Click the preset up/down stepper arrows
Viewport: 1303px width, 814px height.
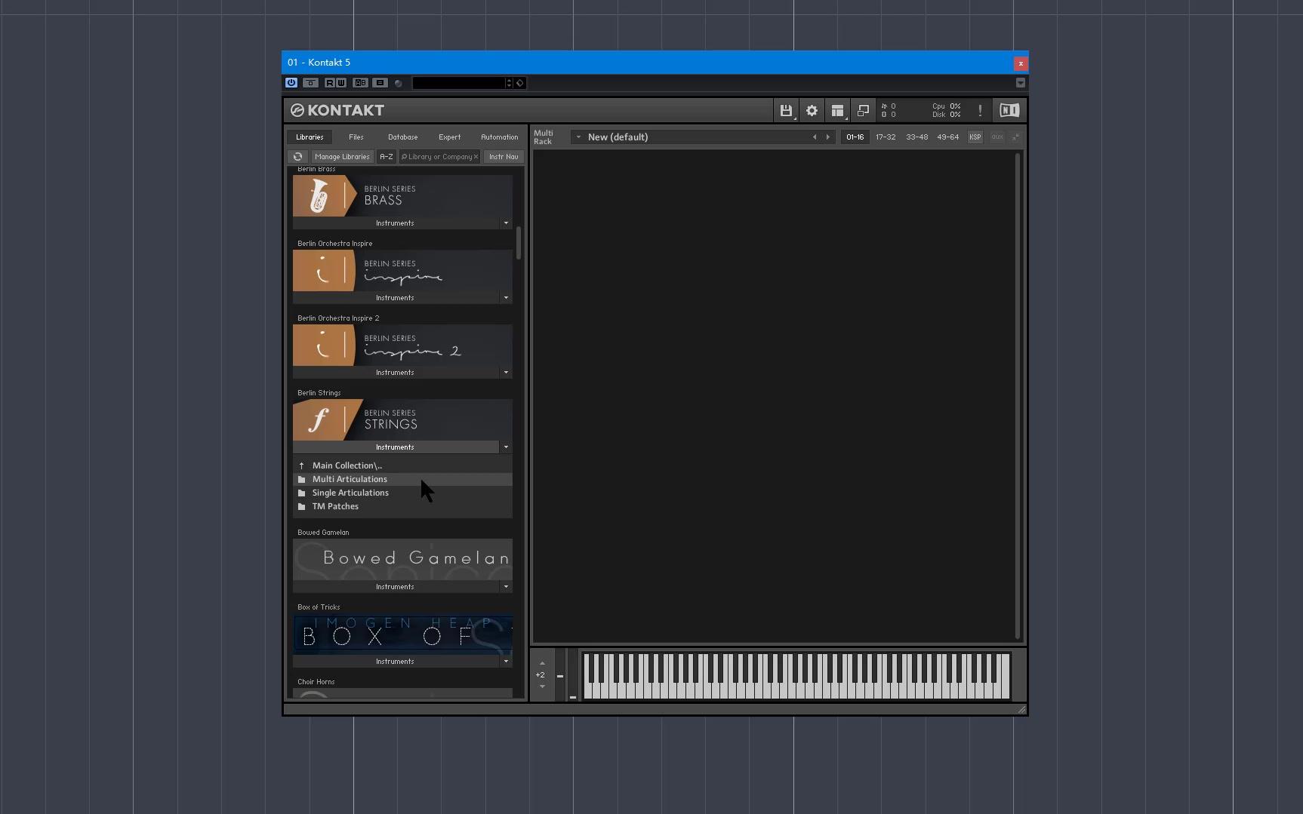tap(509, 83)
